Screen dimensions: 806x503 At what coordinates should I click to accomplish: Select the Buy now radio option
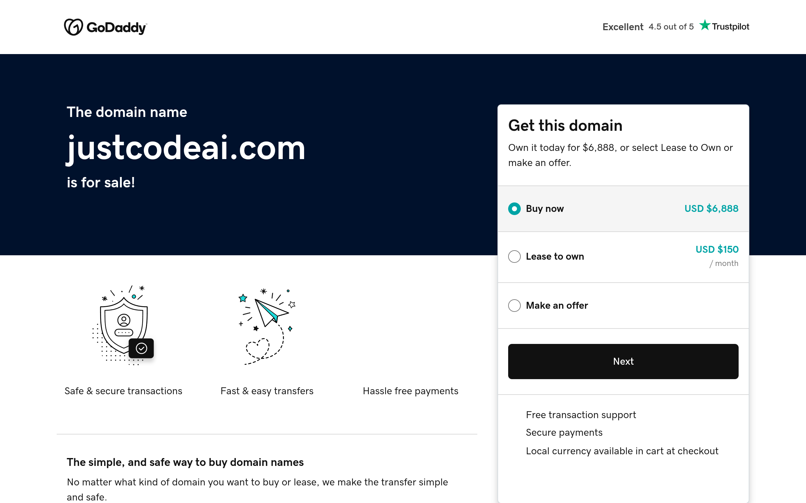[514, 208]
